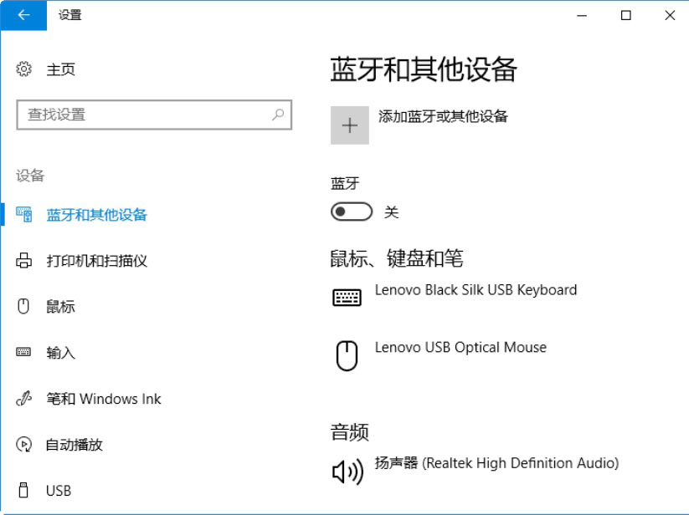Open USB settings page
This screenshot has width=689, height=515.
tap(59, 491)
